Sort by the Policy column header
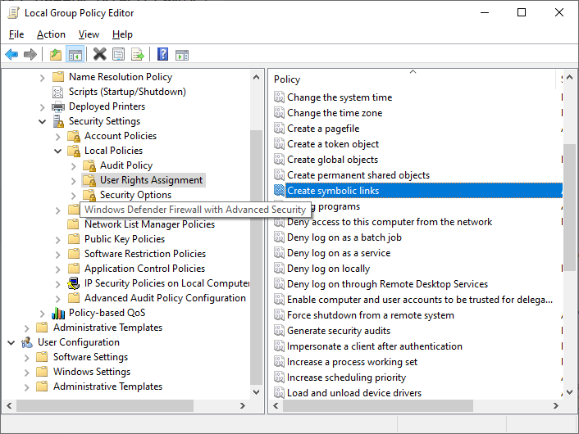This screenshot has width=579, height=434. [x=413, y=79]
